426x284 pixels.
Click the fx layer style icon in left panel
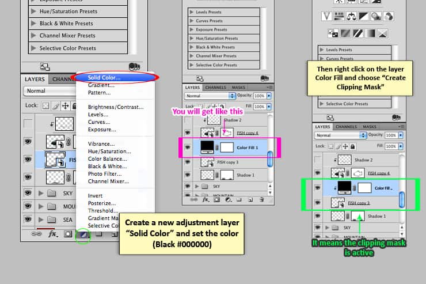tap(53, 234)
